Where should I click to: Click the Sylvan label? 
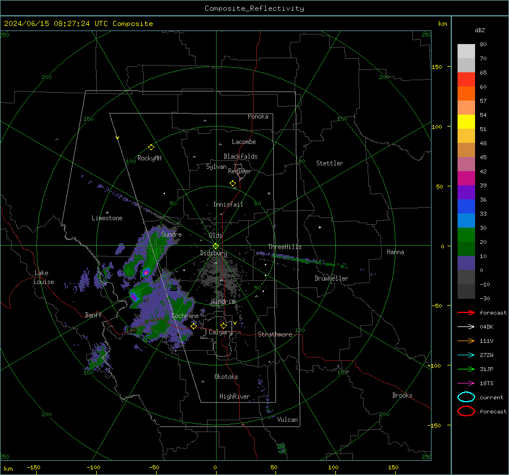pos(216,167)
